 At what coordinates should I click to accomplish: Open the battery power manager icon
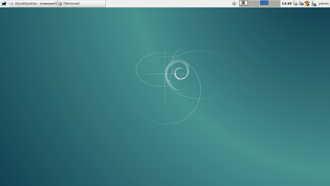coord(314,4)
